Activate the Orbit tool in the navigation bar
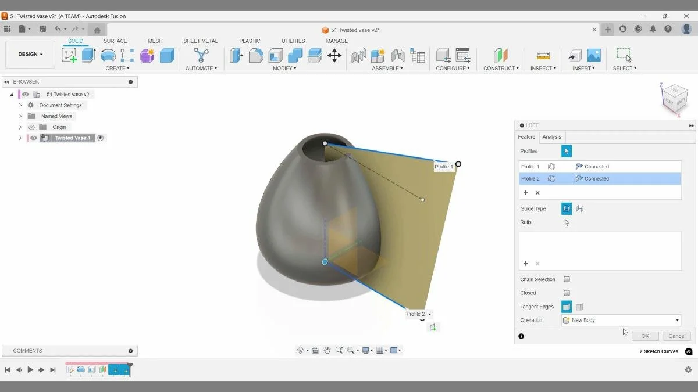Image resolution: width=698 pixels, height=392 pixels. (x=301, y=350)
